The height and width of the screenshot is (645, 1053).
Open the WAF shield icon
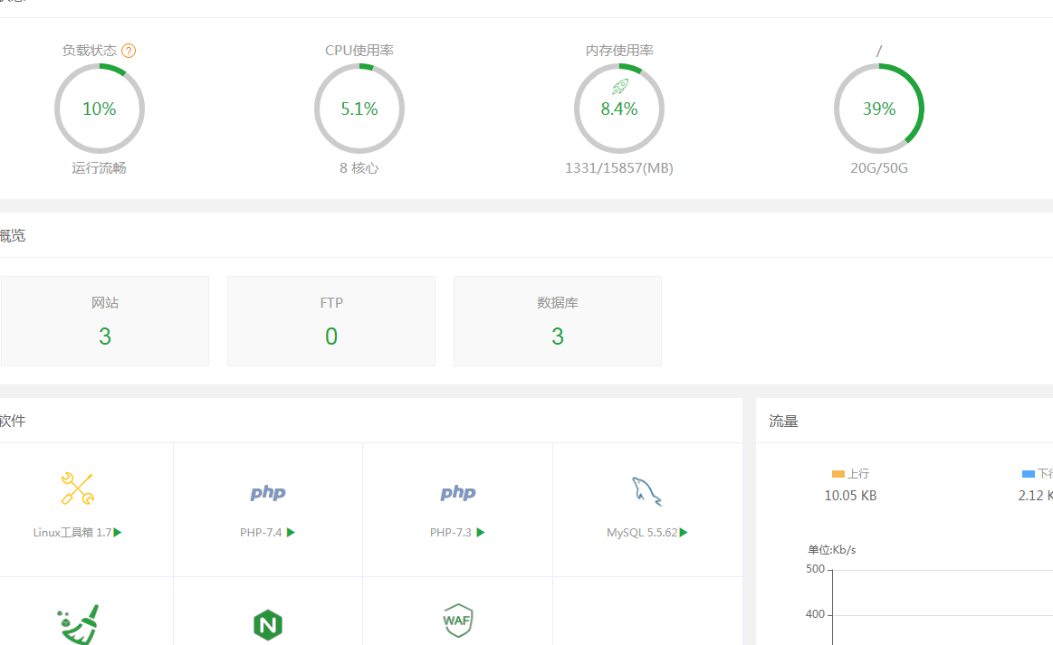point(458,621)
